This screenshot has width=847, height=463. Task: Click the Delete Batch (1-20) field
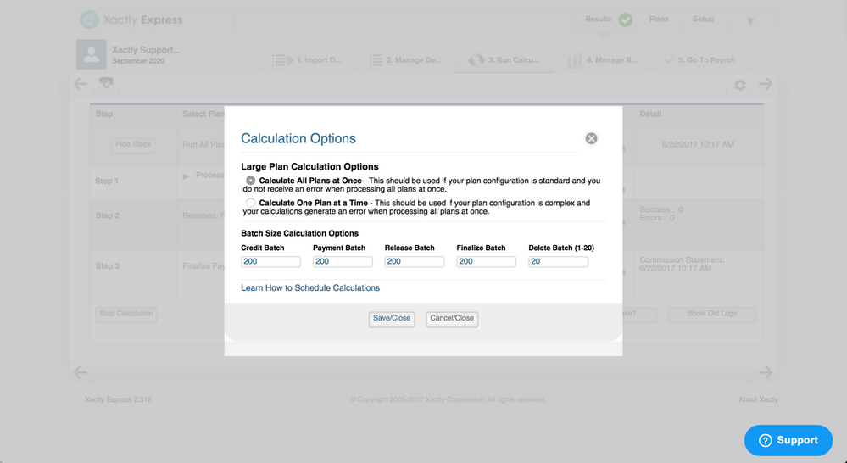point(558,261)
